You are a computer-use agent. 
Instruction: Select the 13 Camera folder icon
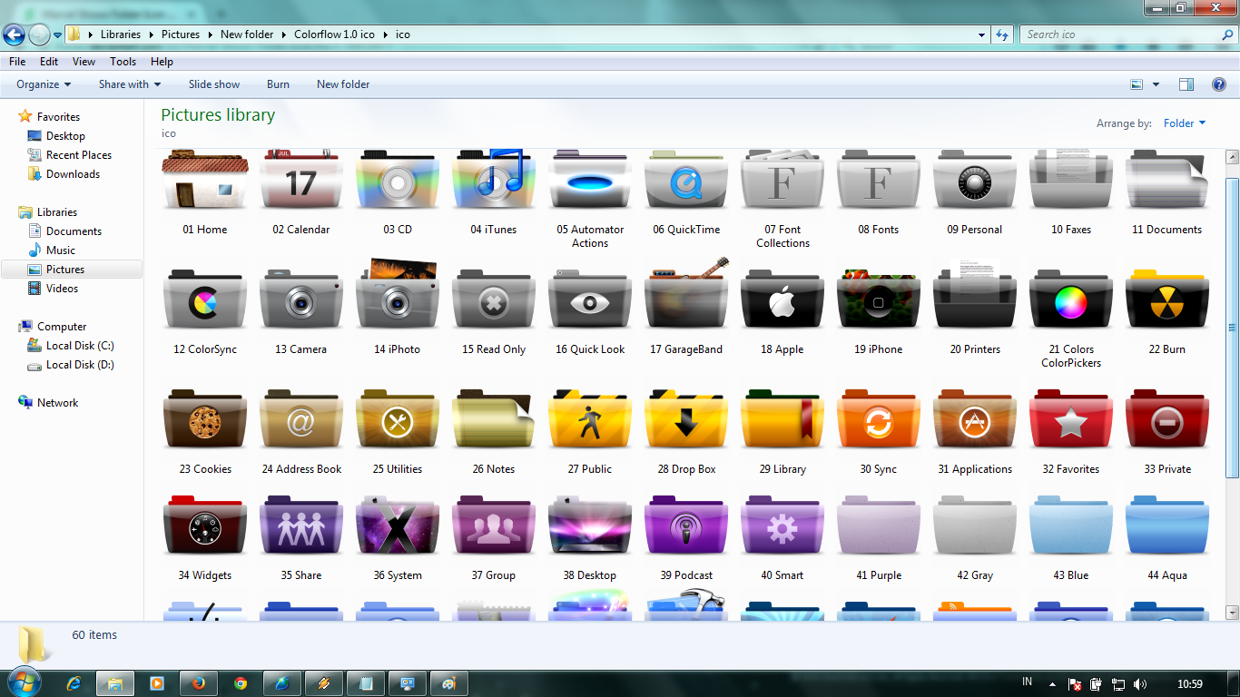301,300
